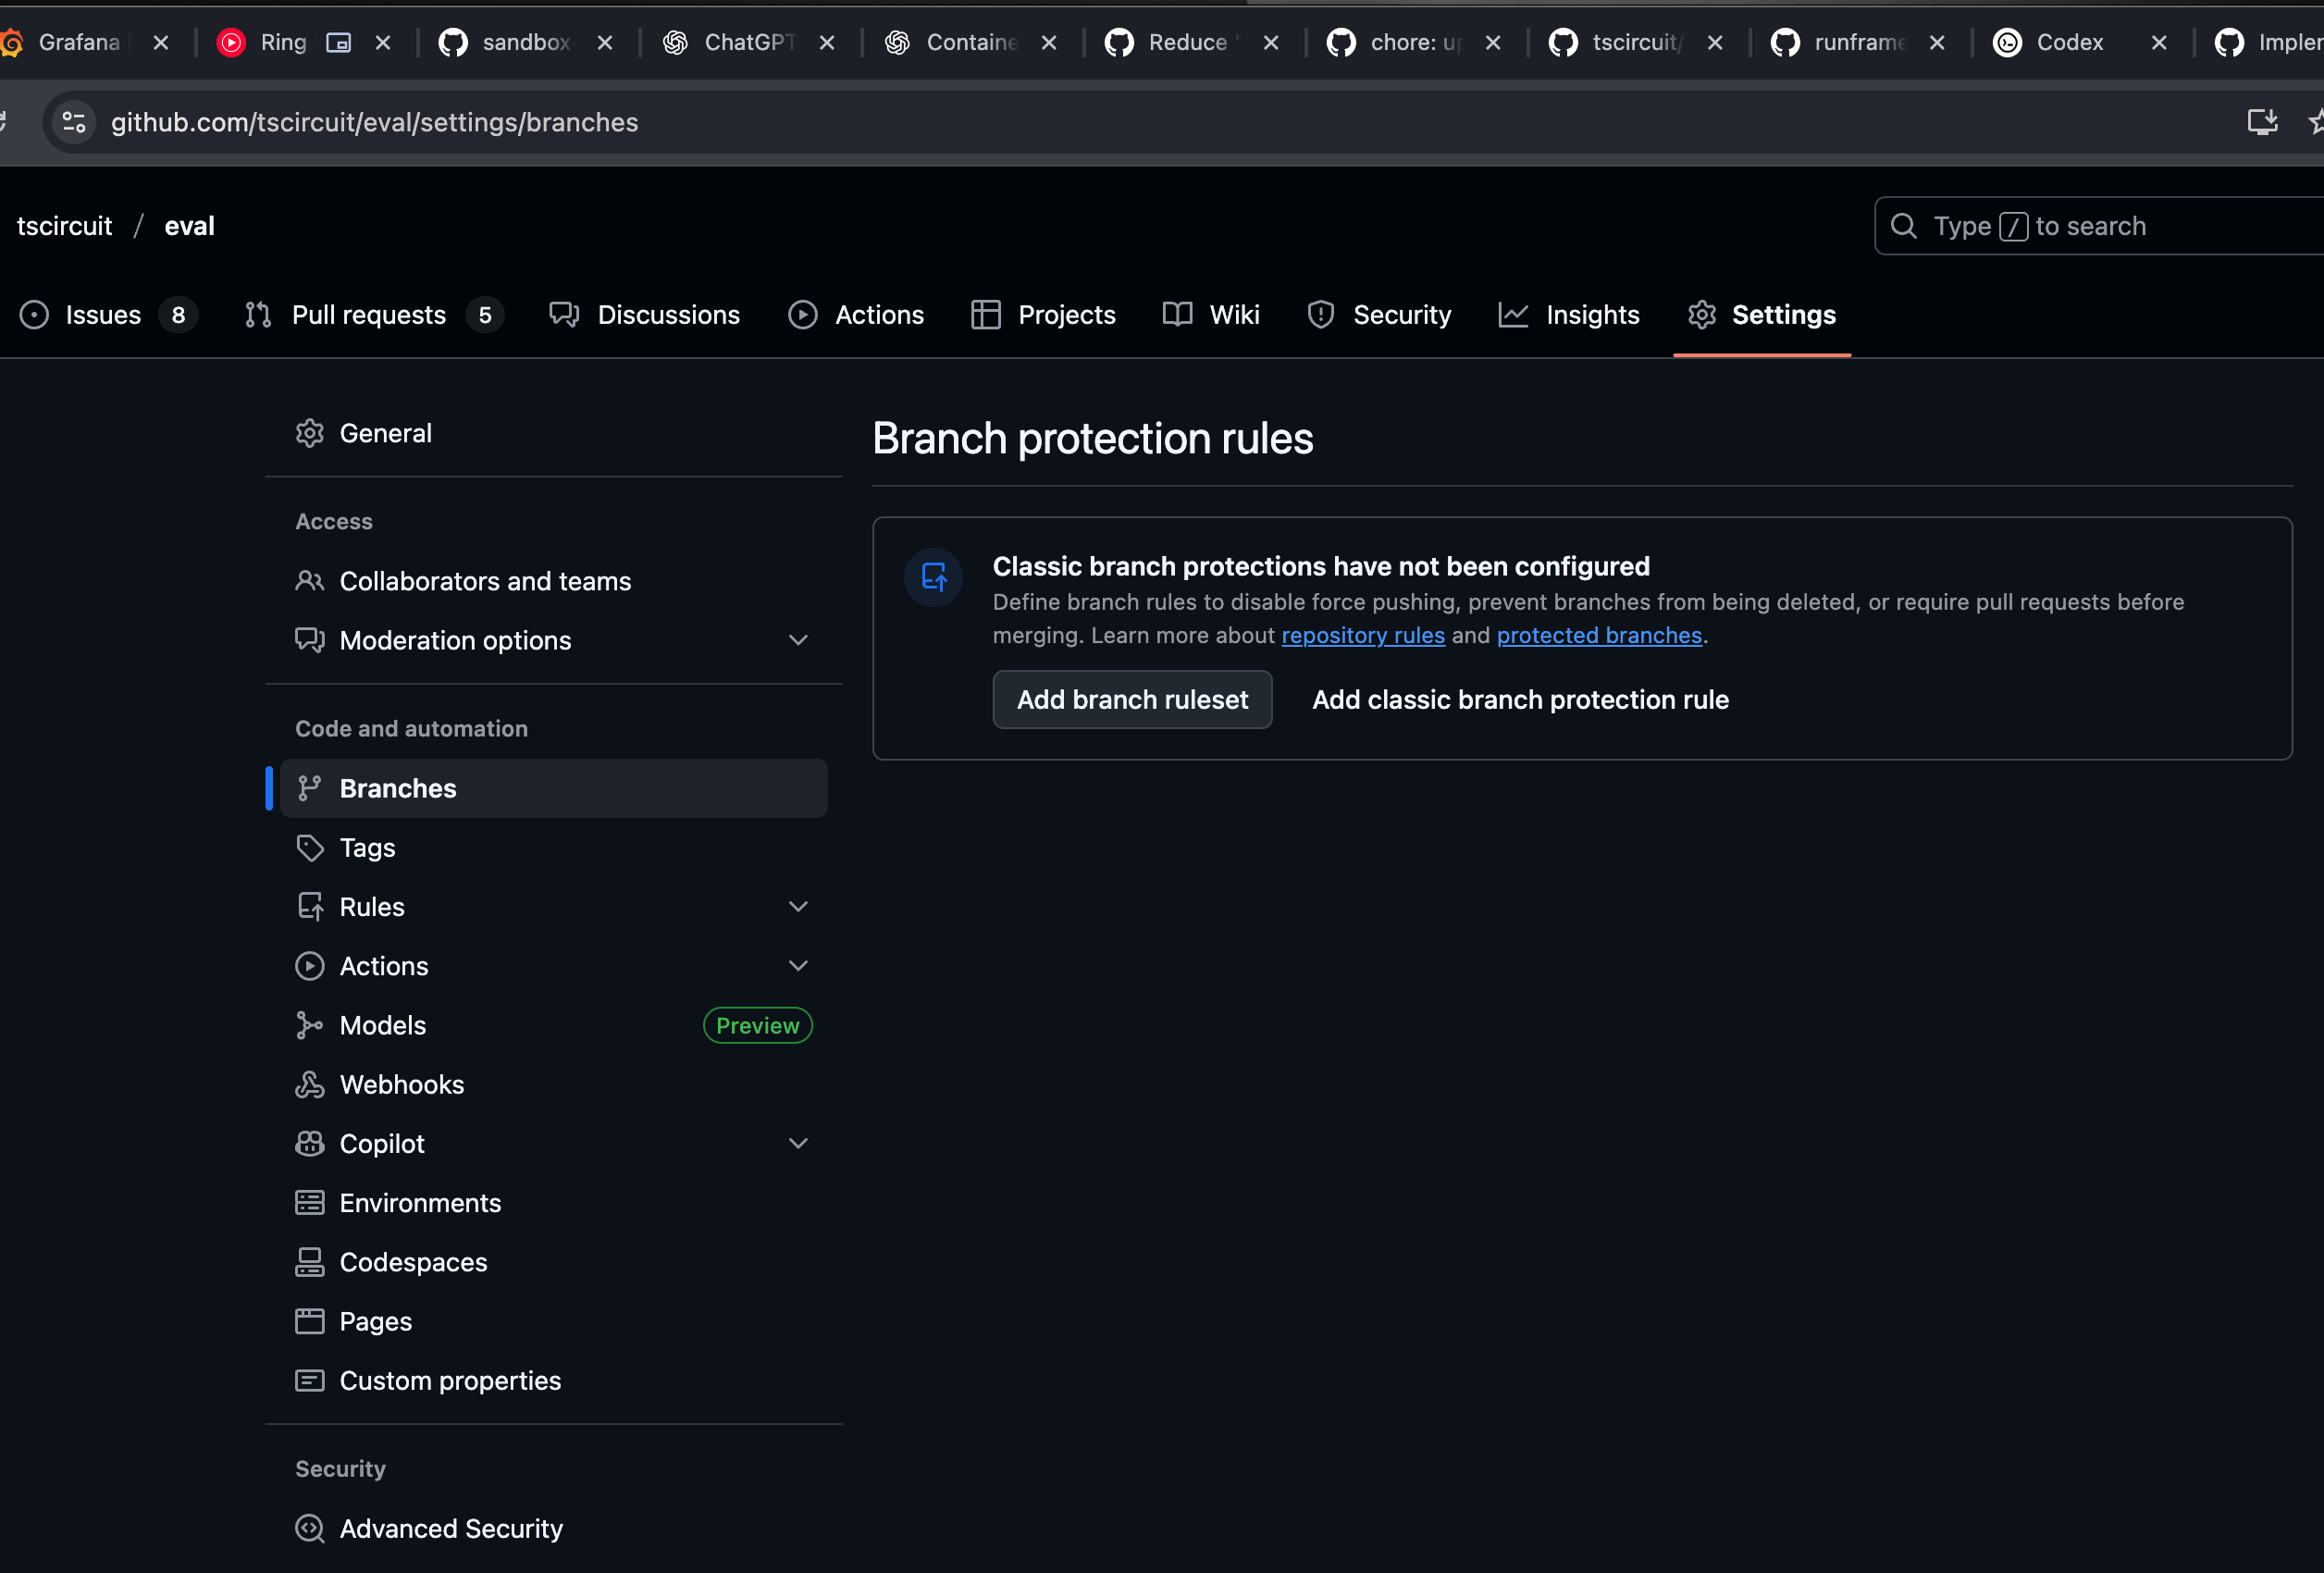Switch to the Codex browser tab
Screen dimensions: 2324x1573
(x=2068, y=42)
